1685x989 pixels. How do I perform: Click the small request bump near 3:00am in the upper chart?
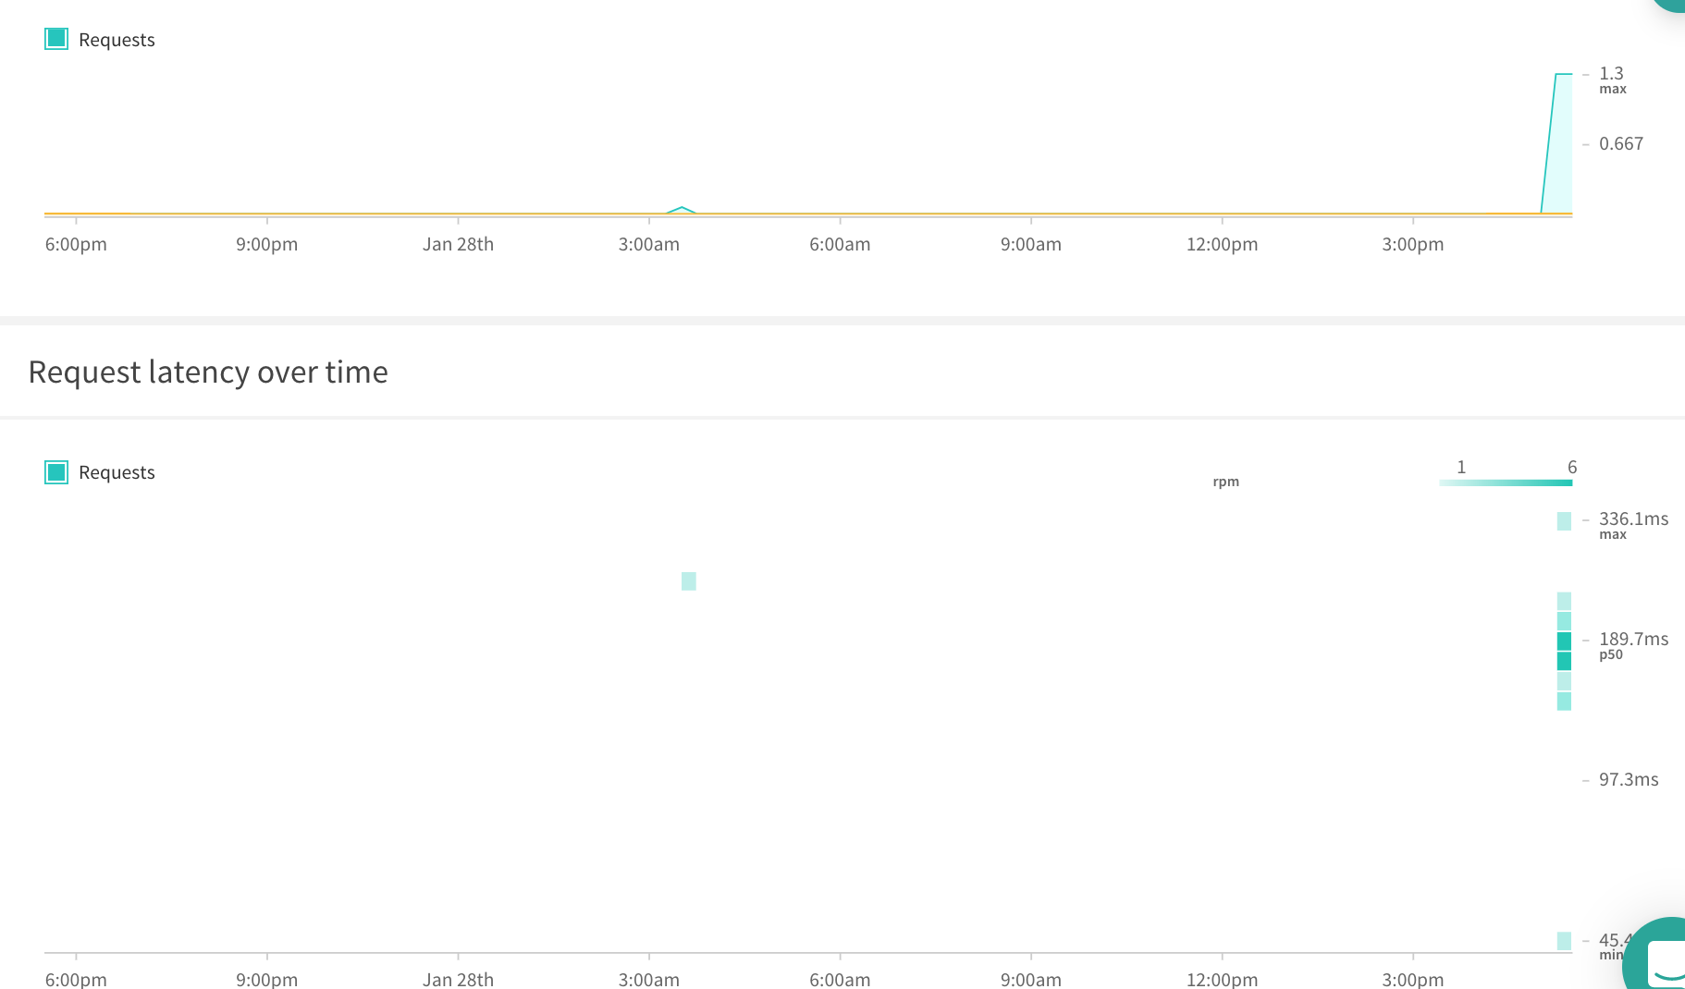[x=682, y=210]
